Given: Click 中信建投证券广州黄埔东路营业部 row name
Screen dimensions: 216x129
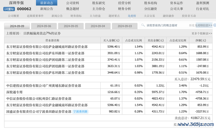Looking at the screenshot, I should pyautogui.click(x=44, y=86).
